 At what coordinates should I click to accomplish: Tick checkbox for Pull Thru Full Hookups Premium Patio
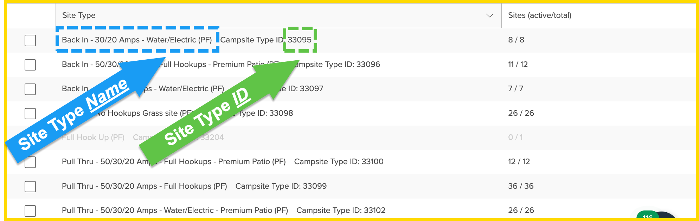[x=30, y=162]
